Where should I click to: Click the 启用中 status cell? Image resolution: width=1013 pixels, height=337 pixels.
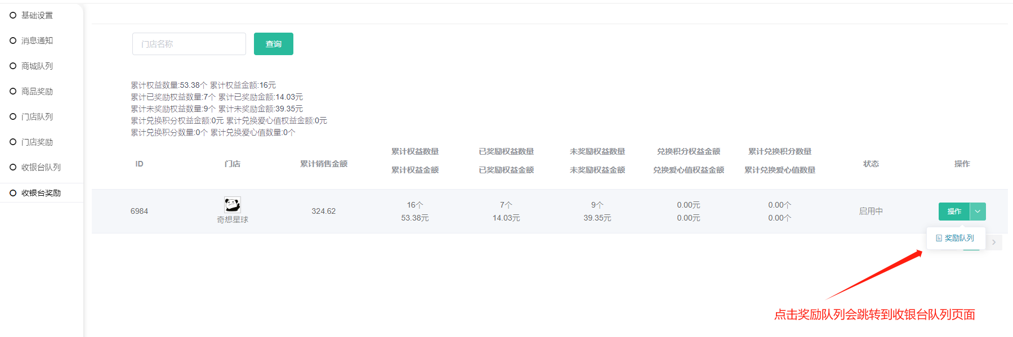tap(871, 211)
